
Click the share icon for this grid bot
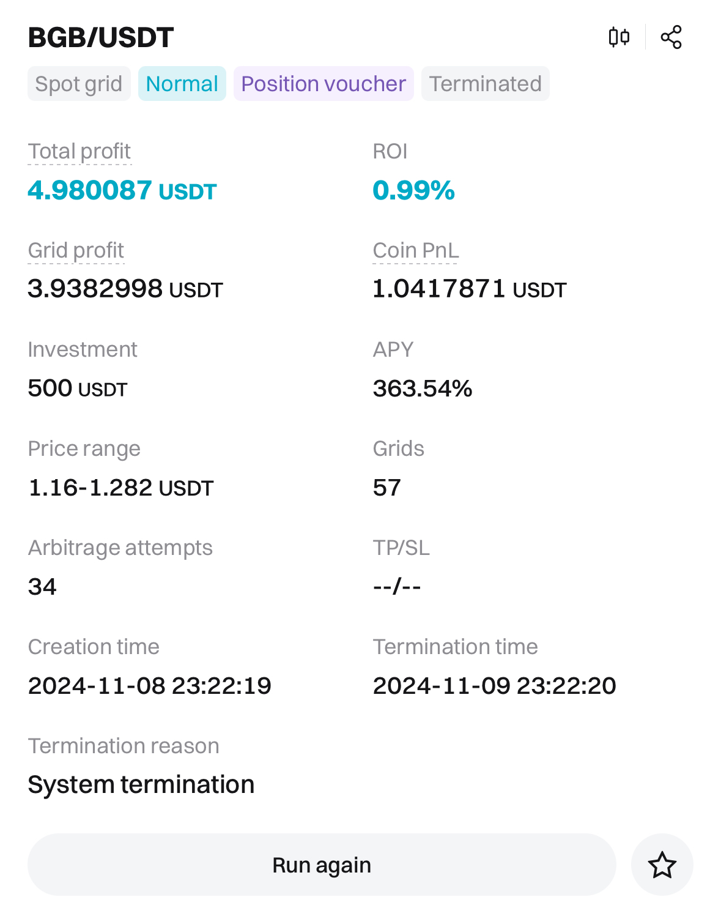pyautogui.click(x=672, y=37)
